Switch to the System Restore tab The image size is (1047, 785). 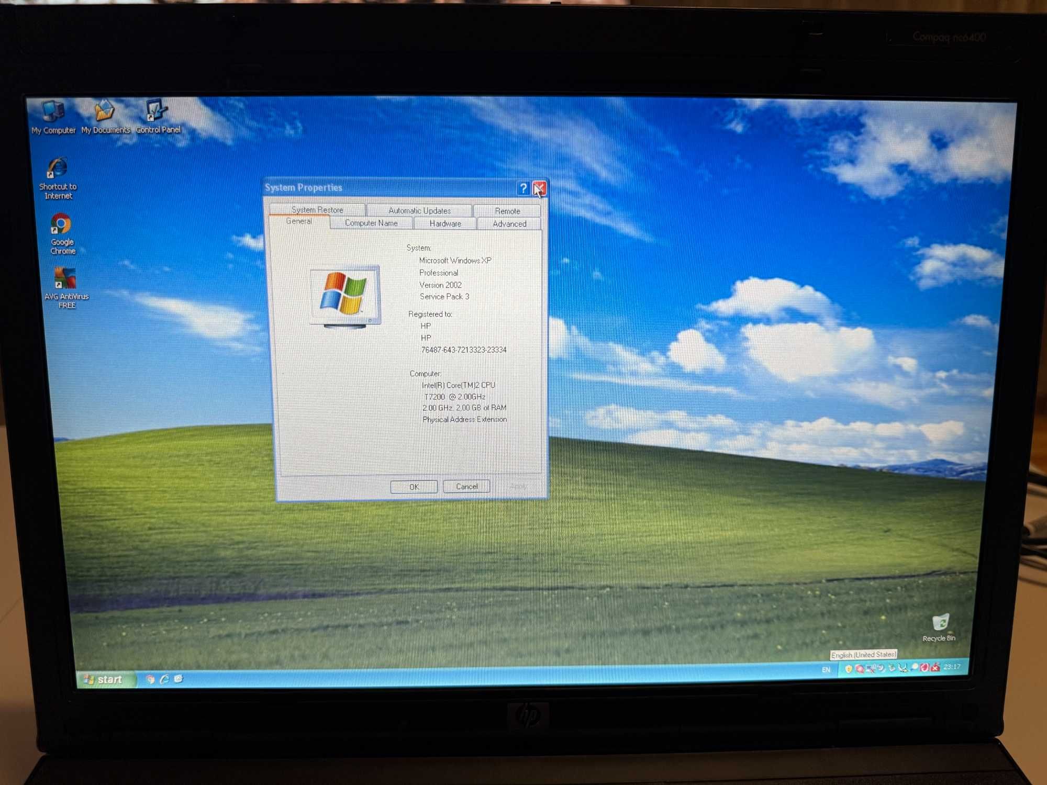tap(317, 209)
